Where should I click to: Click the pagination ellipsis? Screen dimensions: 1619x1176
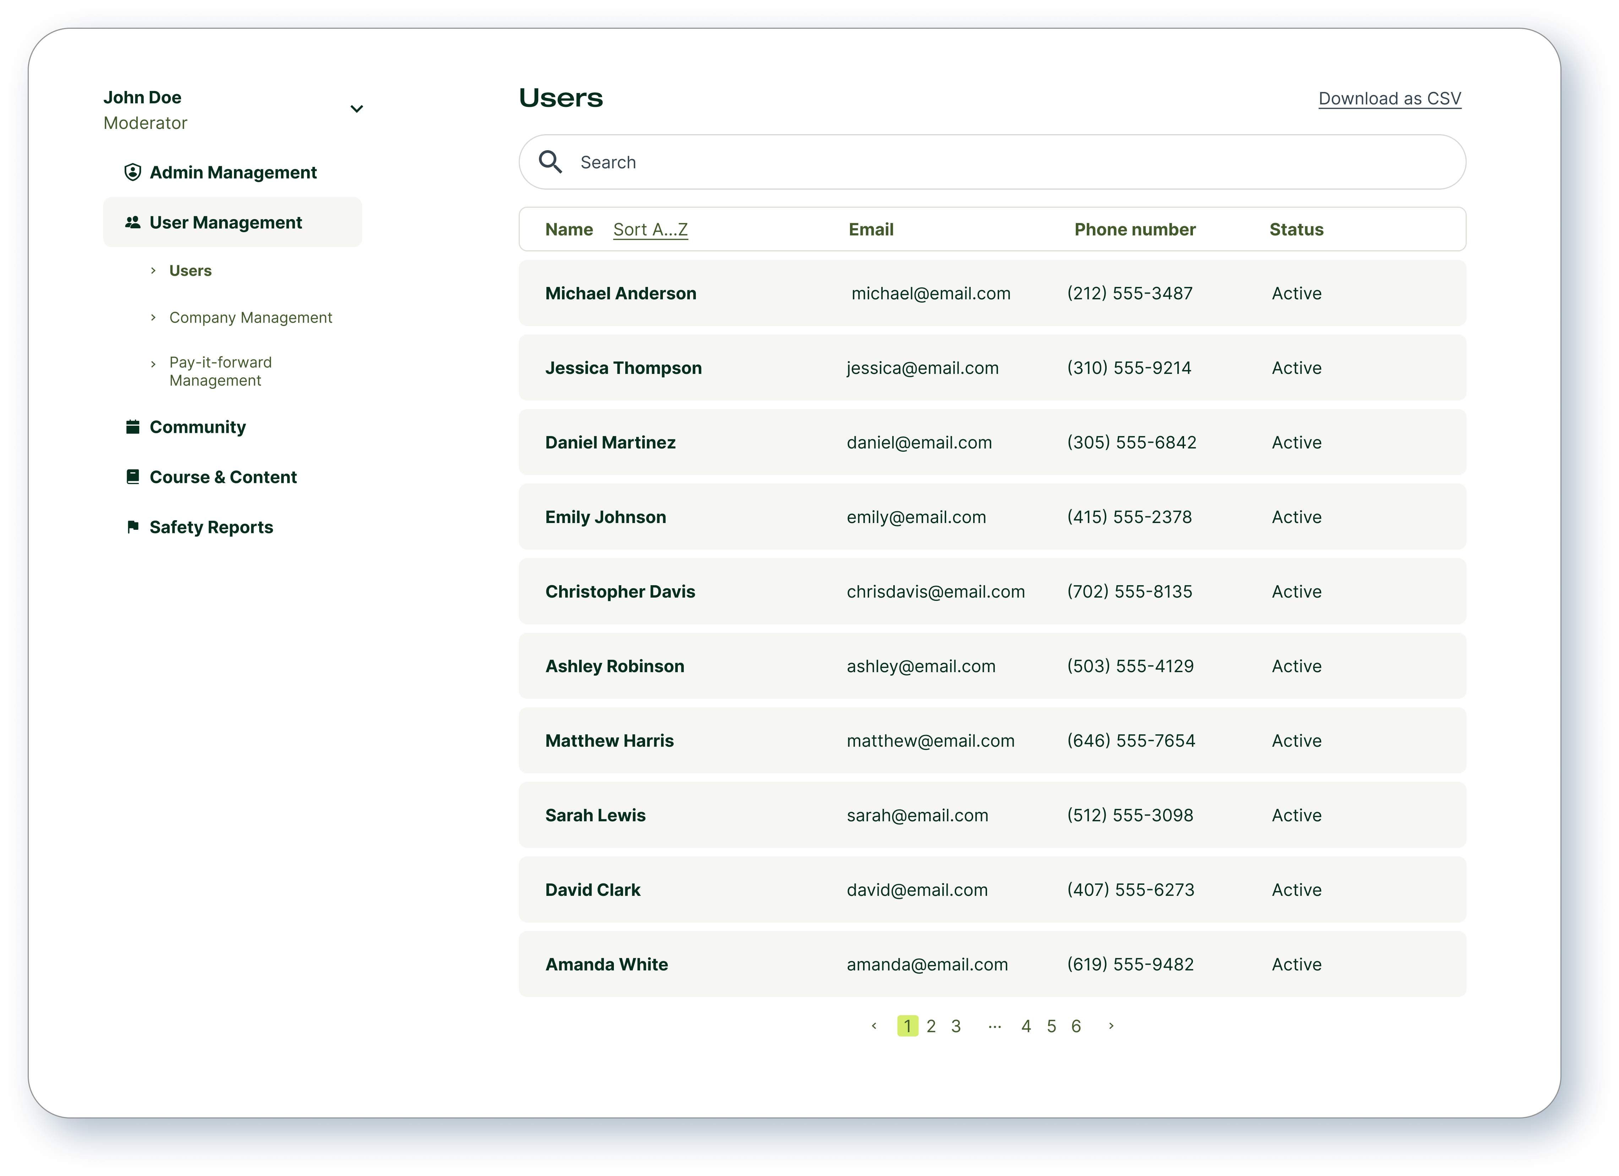994,1027
